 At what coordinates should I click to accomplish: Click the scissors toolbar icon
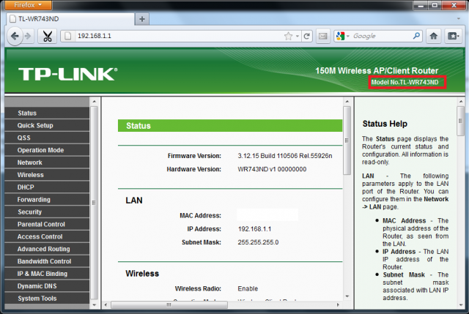click(48, 36)
